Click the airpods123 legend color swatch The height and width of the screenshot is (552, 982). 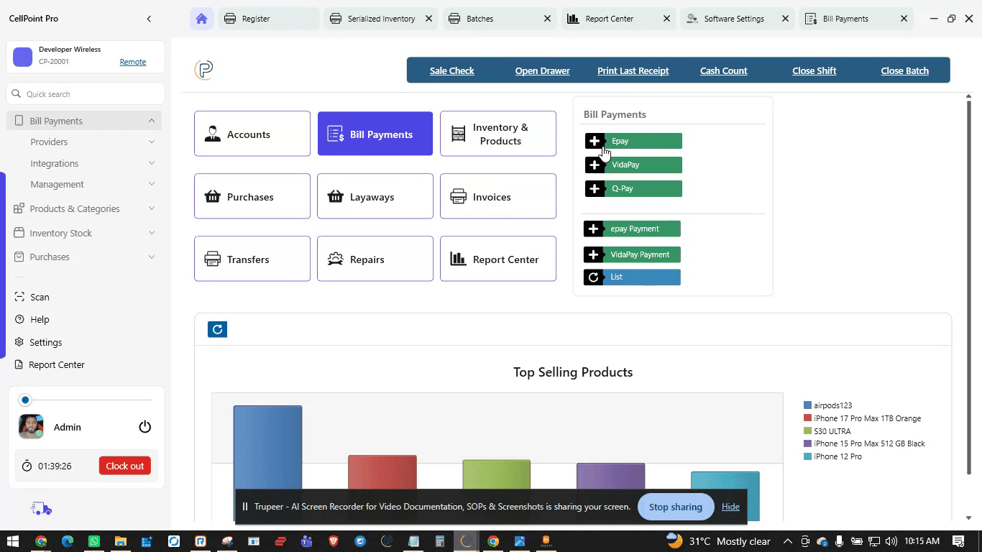click(x=807, y=405)
